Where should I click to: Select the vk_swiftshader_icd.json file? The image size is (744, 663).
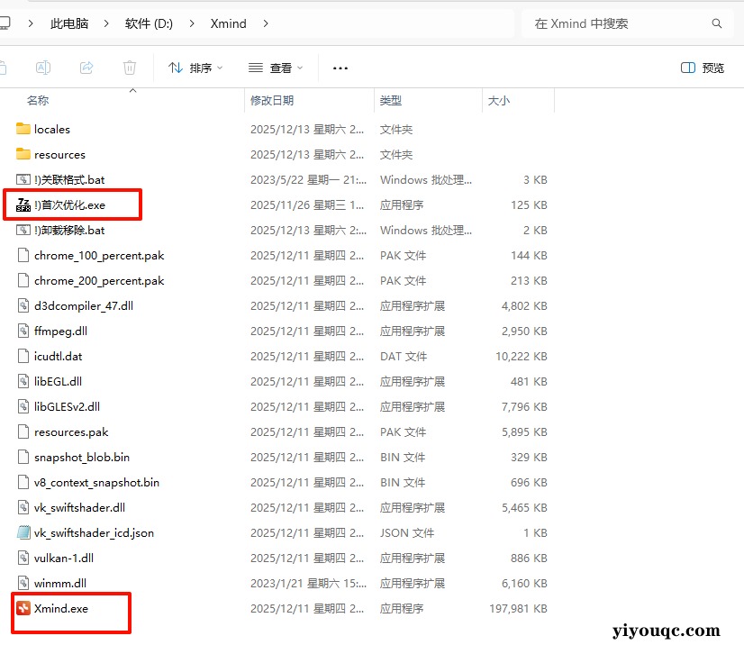point(94,532)
